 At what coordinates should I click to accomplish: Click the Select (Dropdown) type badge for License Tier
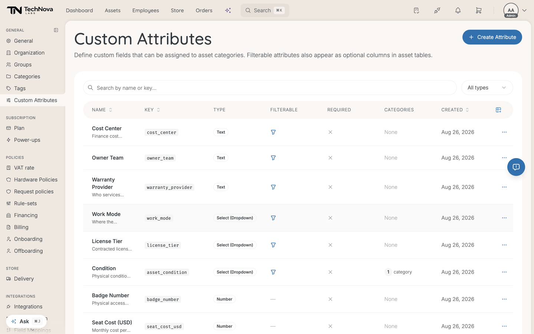pos(235,245)
